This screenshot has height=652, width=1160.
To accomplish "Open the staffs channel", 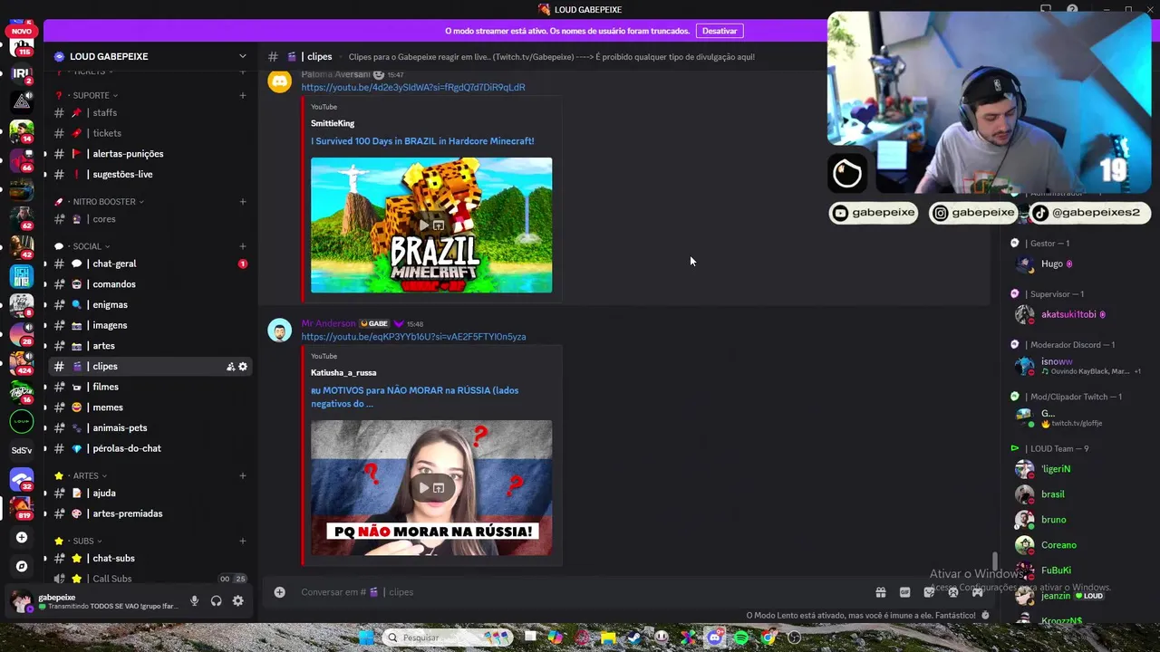I will (150, 113).
